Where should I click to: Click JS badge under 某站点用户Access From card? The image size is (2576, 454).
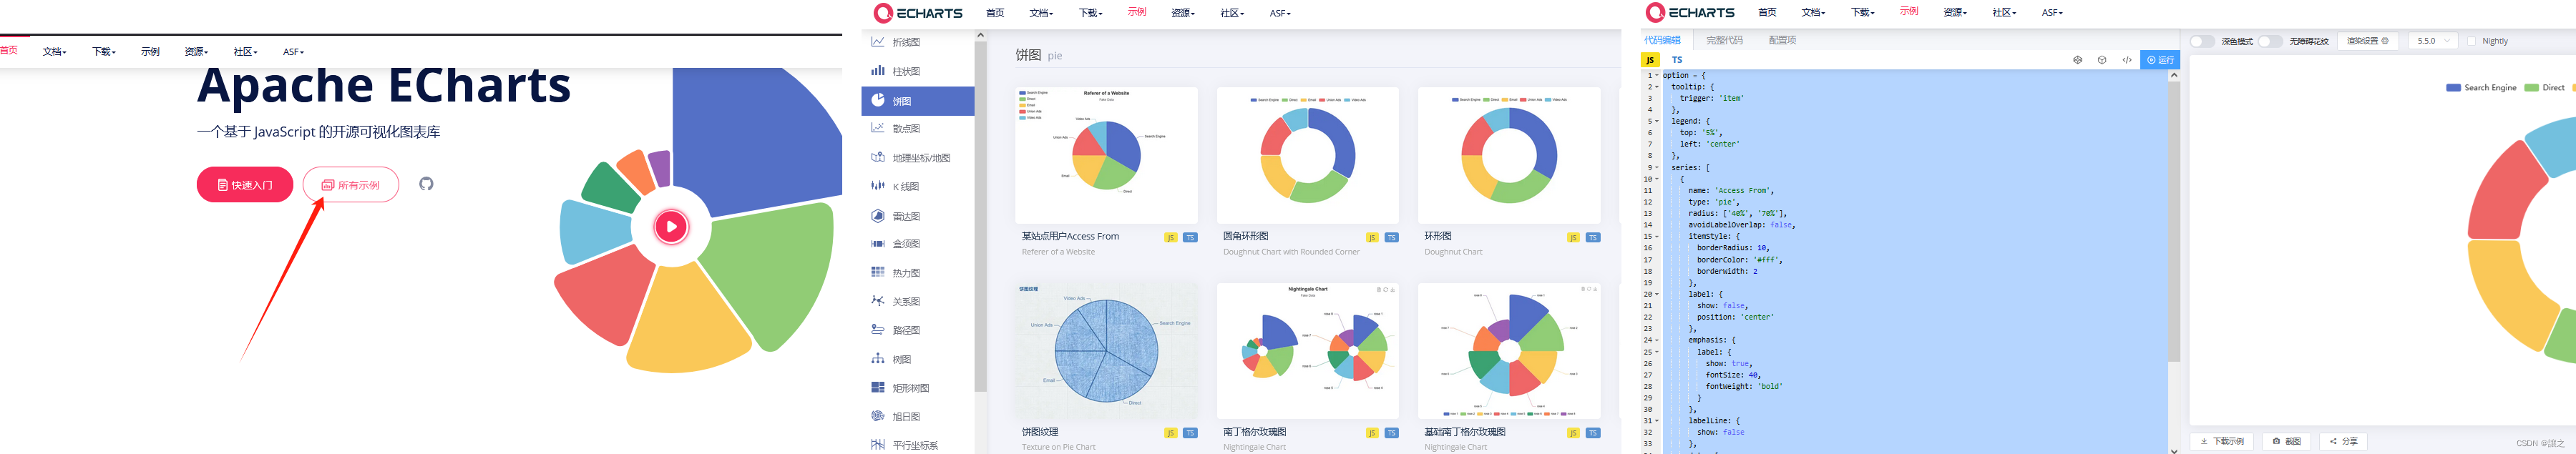(1171, 238)
